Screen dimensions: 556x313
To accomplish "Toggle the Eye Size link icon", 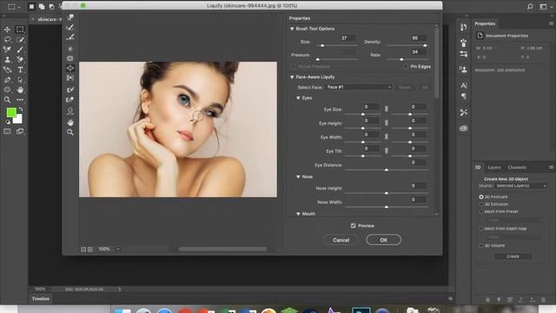I will tap(387, 109).
